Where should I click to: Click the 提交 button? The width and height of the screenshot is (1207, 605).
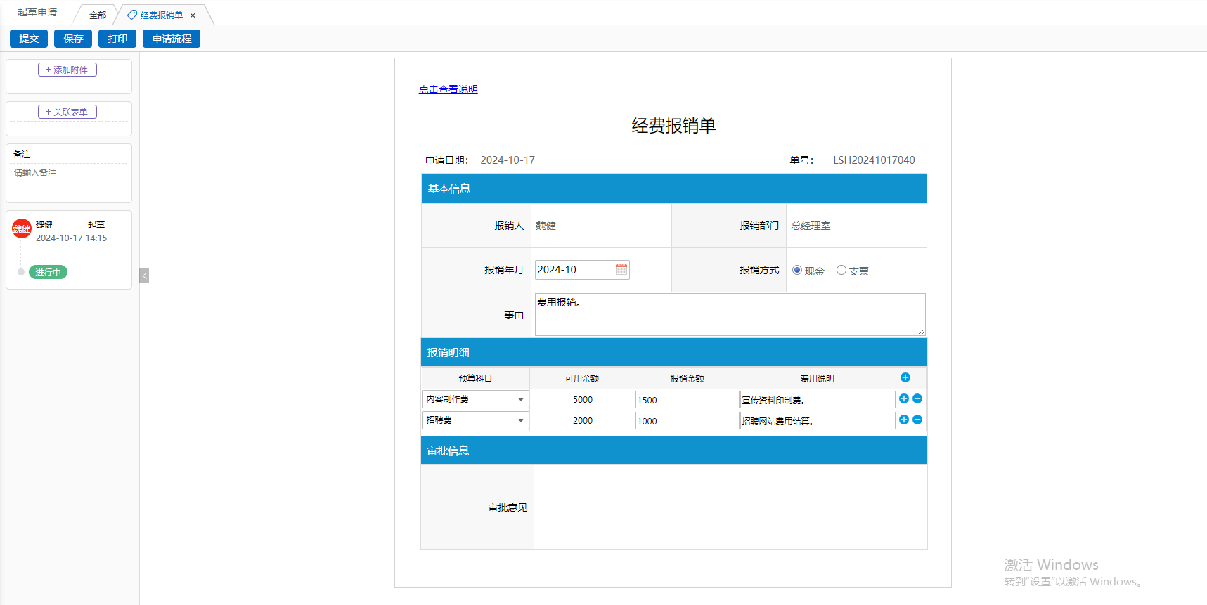(x=29, y=39)
